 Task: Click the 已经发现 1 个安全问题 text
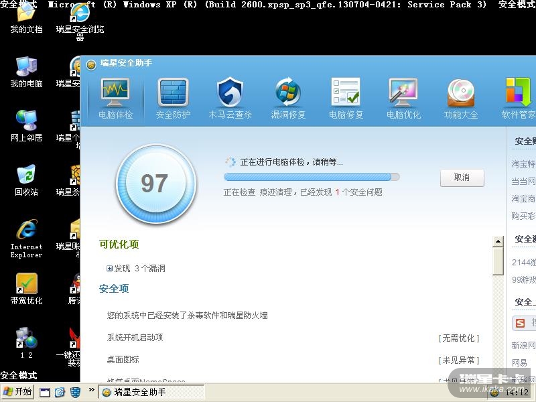point(341,192)
